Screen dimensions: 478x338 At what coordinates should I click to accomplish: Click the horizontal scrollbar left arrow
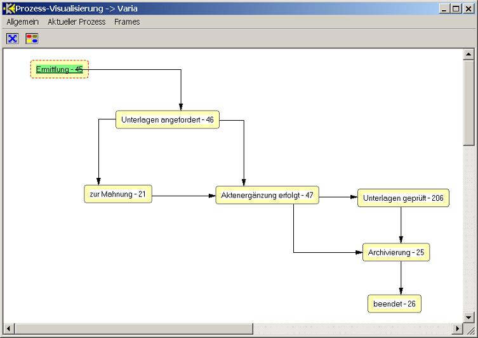point(8,328)
